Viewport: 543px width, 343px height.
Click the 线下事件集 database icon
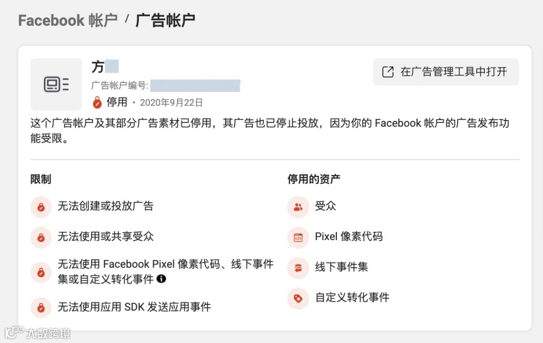[x=298, y=268]
